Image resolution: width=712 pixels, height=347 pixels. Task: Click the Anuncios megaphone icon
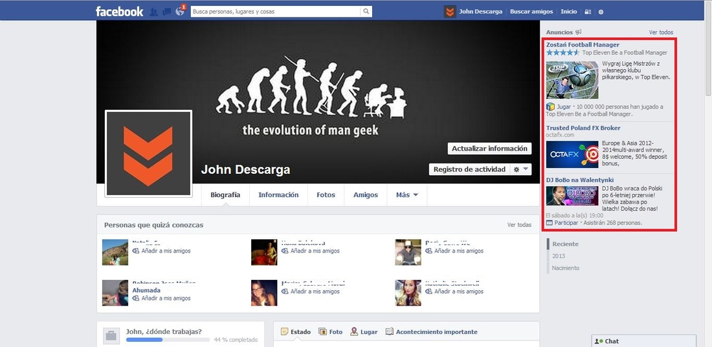pos(579,32)
